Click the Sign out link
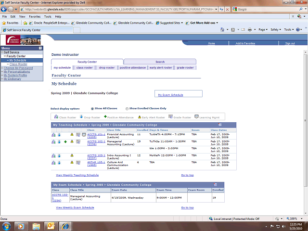 point(290,43)
